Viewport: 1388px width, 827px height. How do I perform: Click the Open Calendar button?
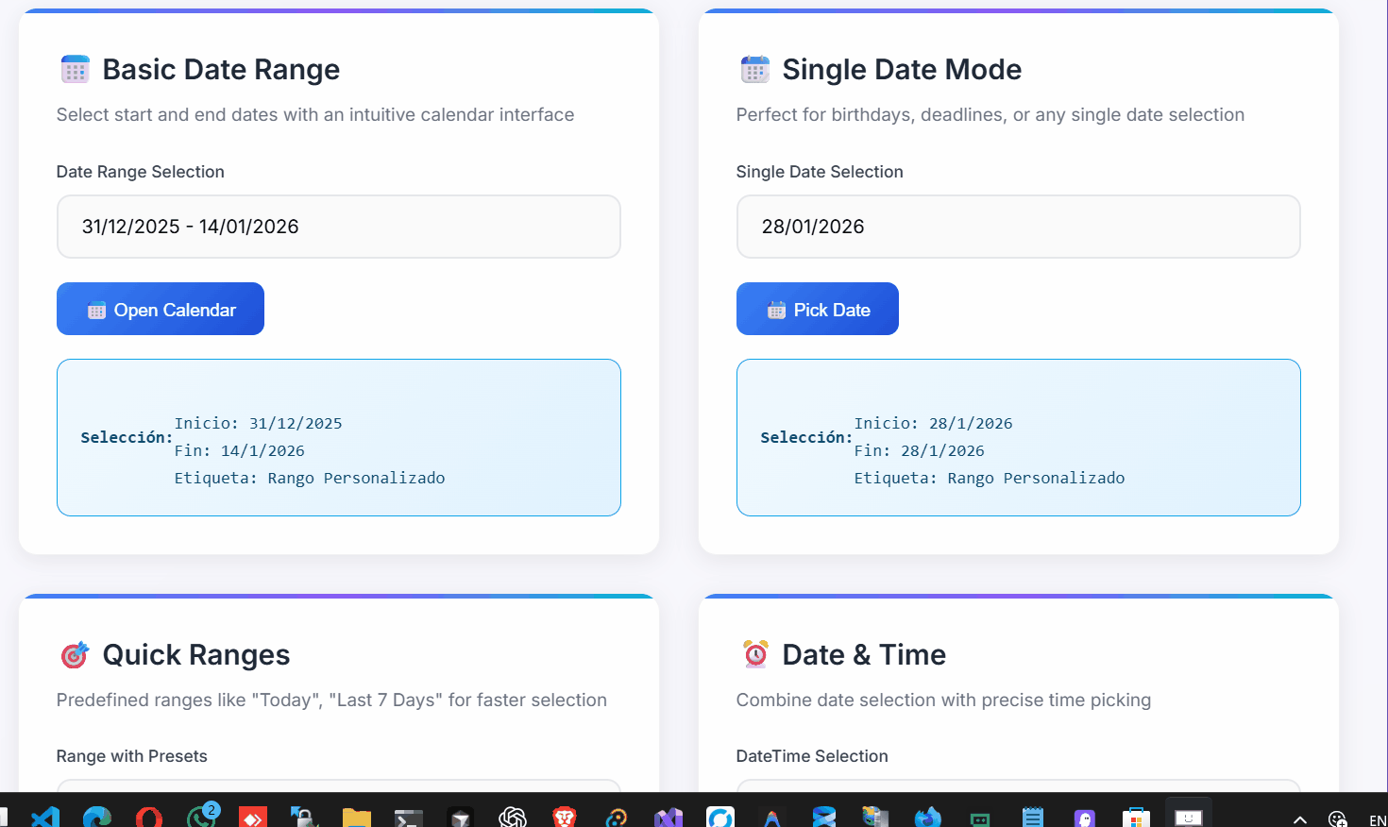(x=160, y=309)
